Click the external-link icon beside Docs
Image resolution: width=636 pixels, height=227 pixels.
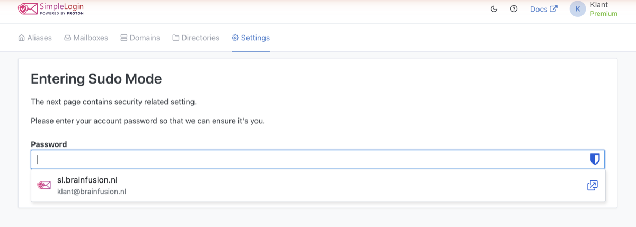[x=554, y=9]
